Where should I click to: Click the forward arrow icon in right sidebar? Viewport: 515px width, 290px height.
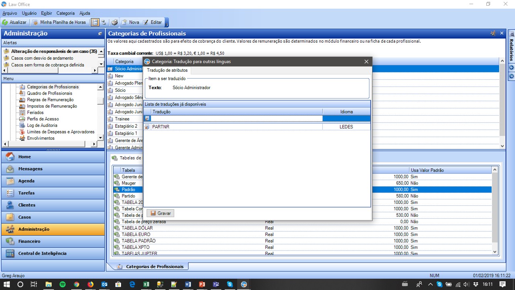click(512, 76)
